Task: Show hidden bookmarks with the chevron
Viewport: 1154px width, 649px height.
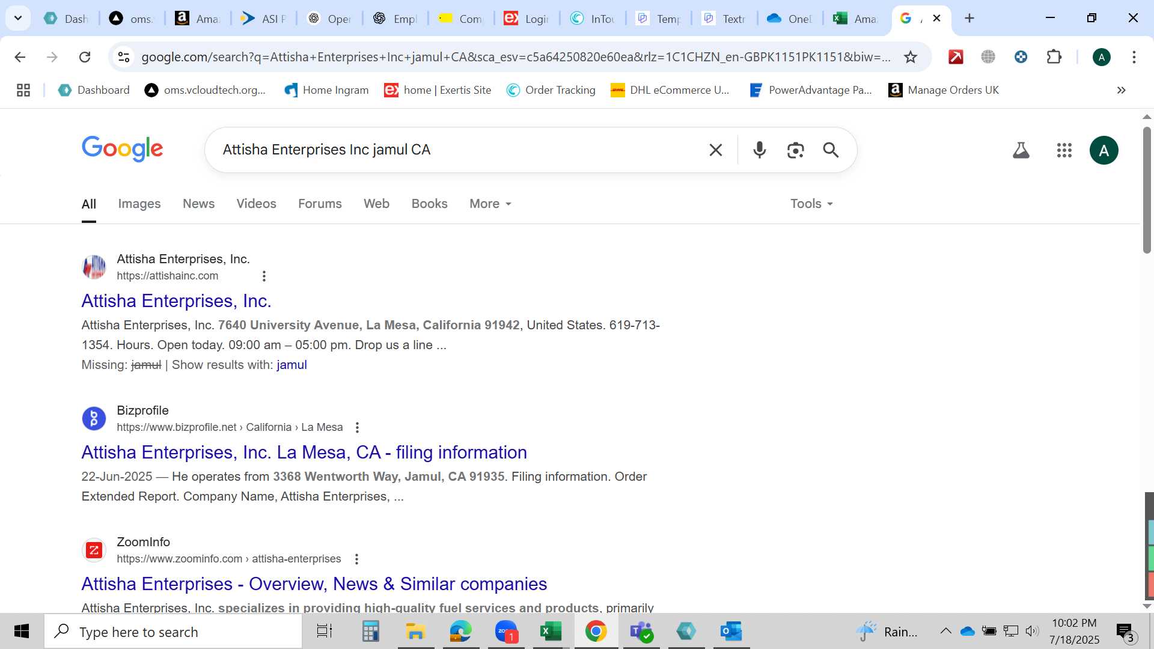Action: 1121,90
